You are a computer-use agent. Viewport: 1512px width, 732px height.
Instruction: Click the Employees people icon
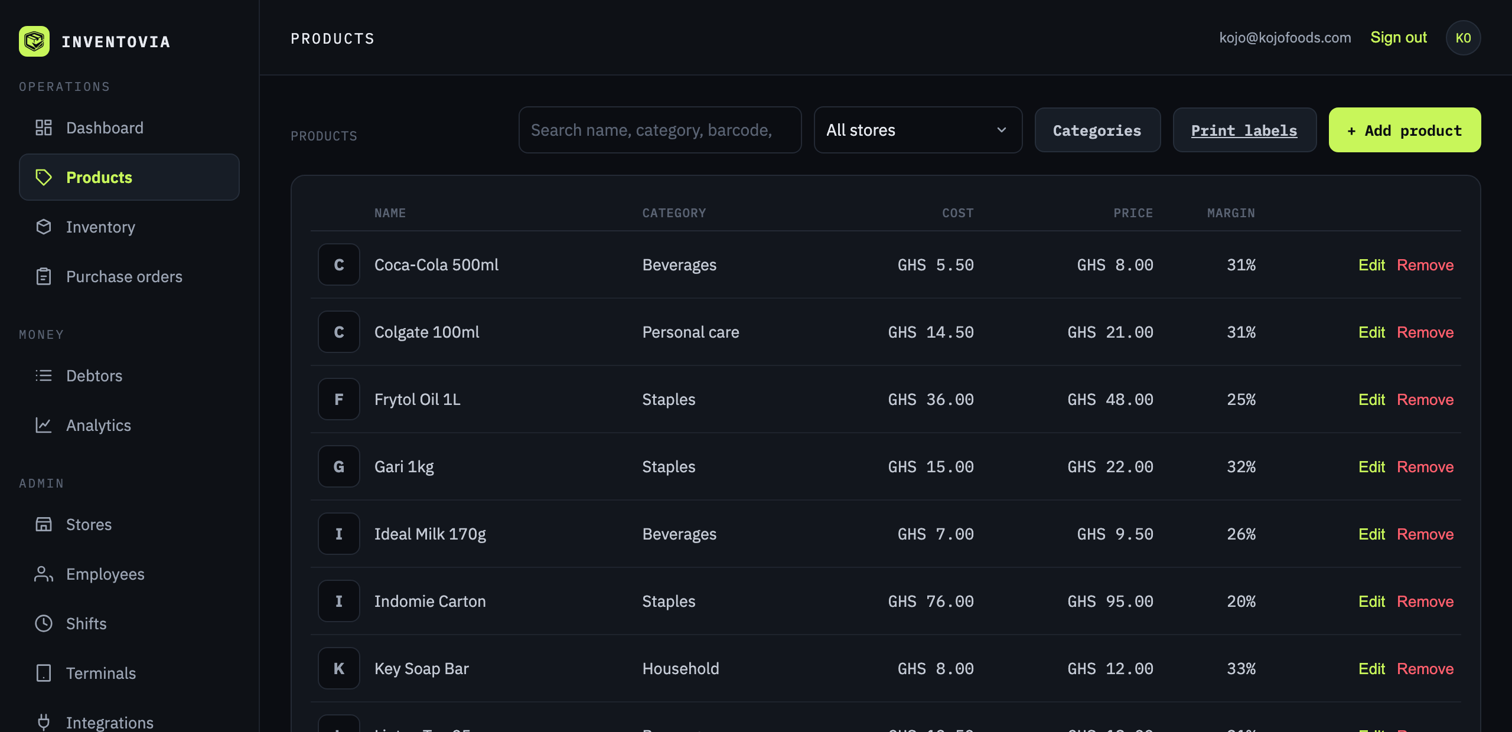tap(44, 574)
